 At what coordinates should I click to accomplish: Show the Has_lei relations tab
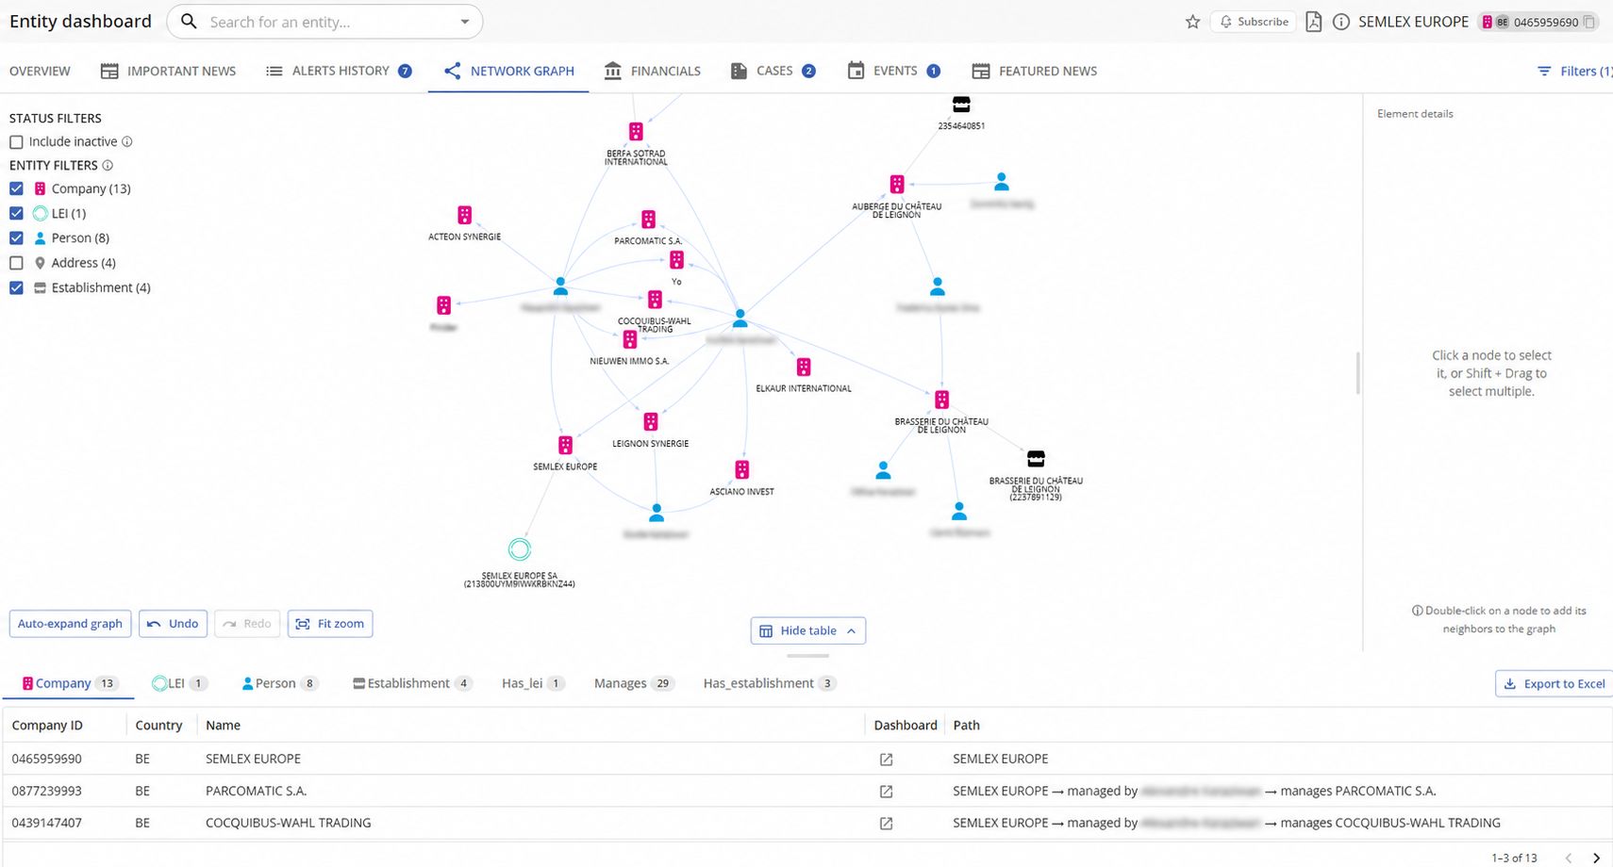tap(533, 683)
